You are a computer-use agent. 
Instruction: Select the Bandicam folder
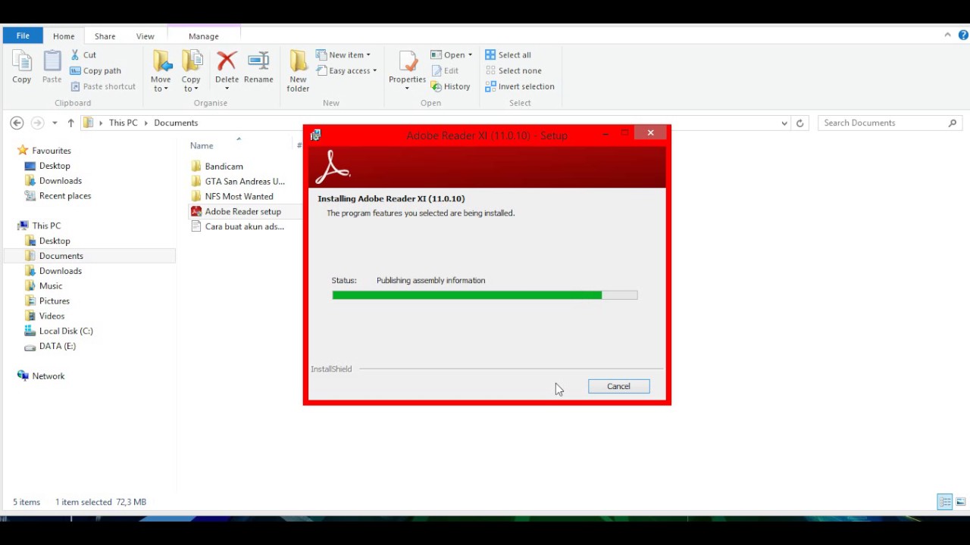tap(224, 167)
